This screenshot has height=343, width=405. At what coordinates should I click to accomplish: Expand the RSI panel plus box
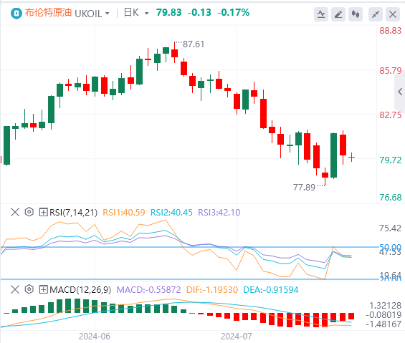coord(43,212)
